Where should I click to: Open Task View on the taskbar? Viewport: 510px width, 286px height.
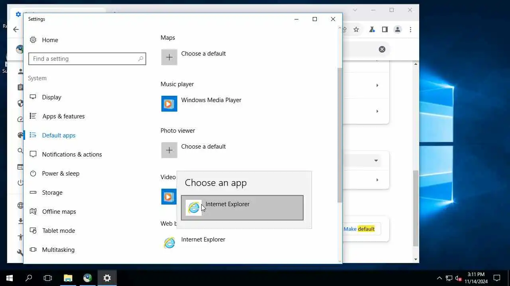point(48,278)
